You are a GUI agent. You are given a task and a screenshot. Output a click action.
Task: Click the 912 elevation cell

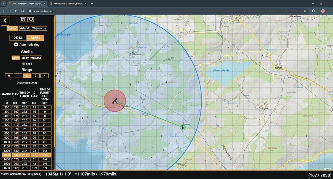[15, 168]
